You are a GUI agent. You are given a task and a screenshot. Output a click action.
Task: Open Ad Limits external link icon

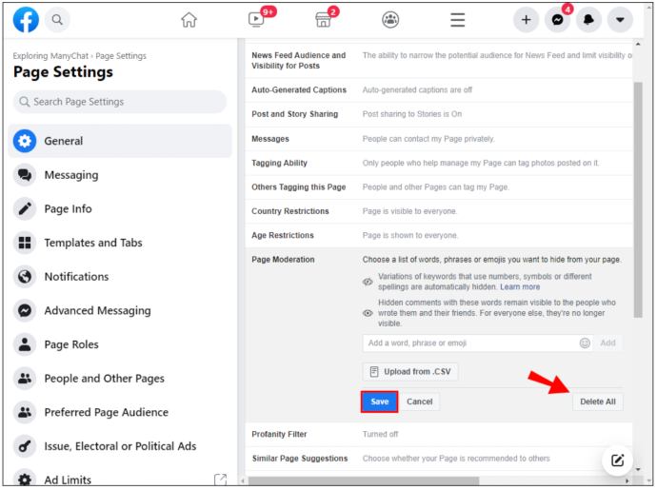(x=220, y=480)
